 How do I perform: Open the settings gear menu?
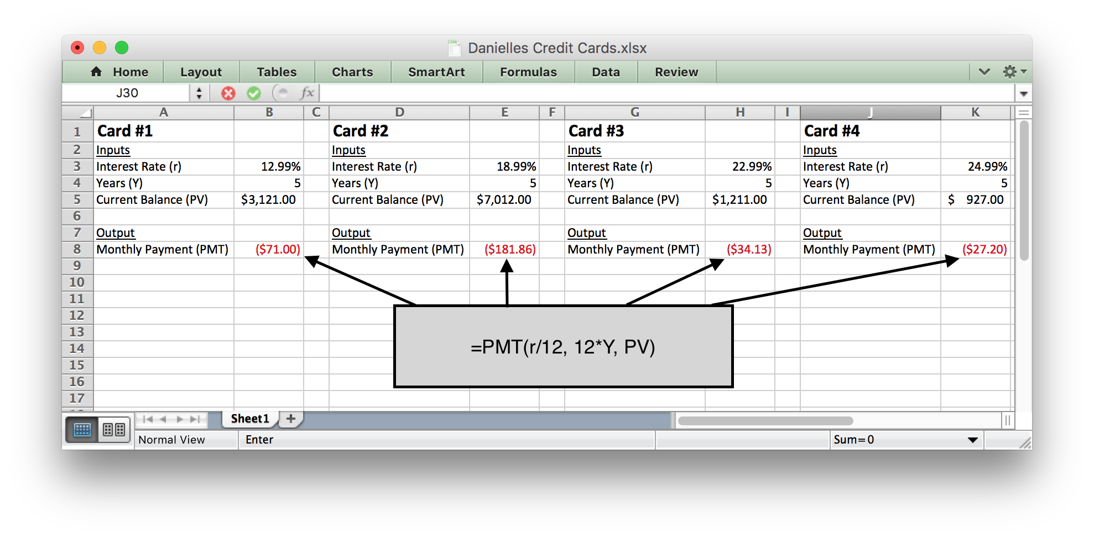pyautogui.click(x=1010, y=71)
